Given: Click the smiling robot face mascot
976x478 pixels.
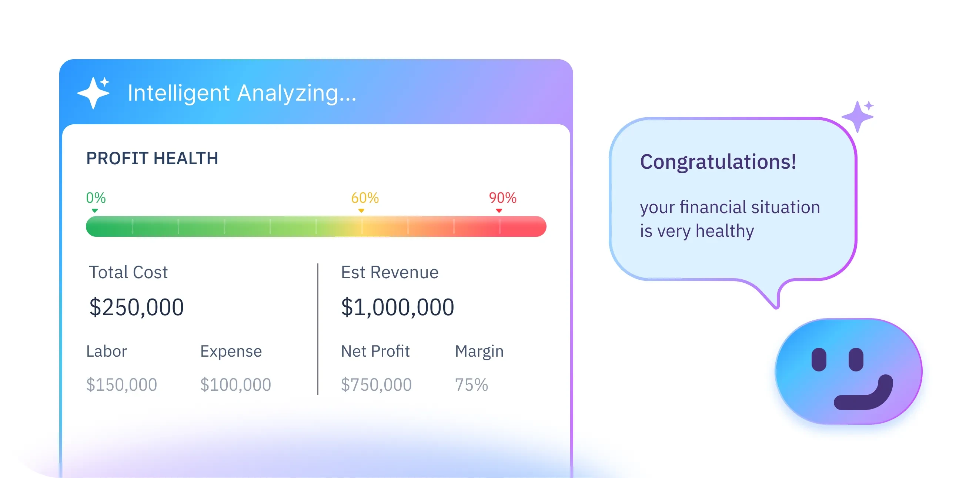Looking at the screenshot, I should [x=848, y=371].
